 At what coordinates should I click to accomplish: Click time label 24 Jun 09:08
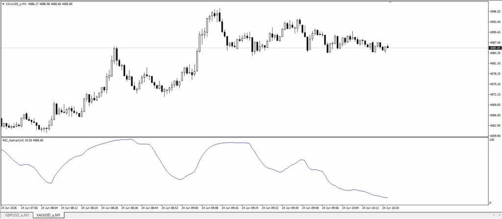pyautogui.click(x=210, y=208)
